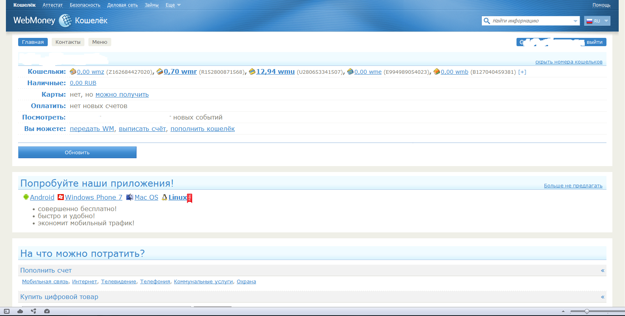The image size is (625, 316).
Task: Click the Russian flag icon
Action: 589,21
